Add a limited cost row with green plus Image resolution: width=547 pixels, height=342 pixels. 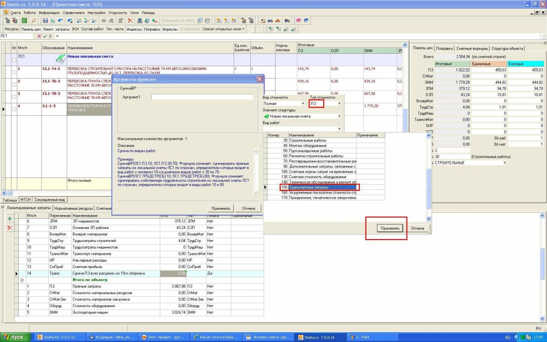9,219
